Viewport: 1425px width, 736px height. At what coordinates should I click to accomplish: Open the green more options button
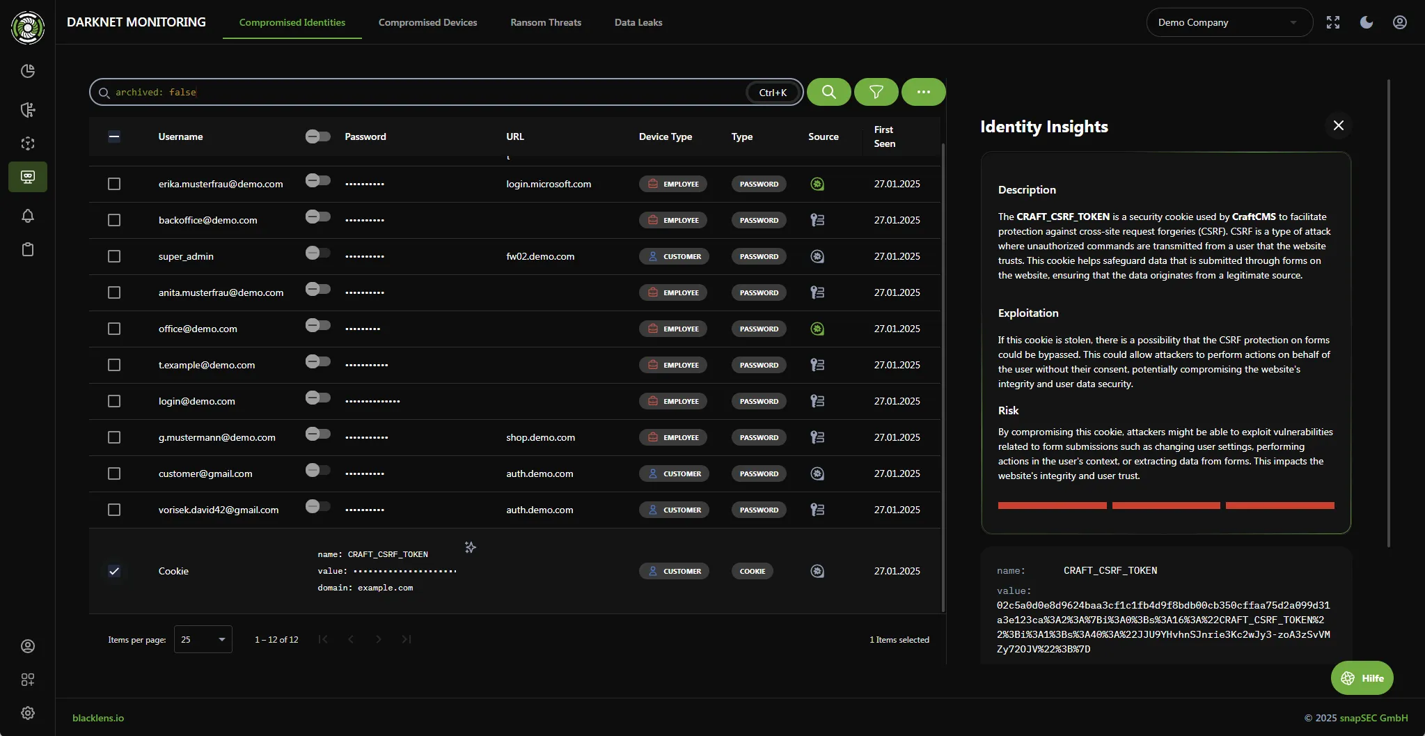[923, 92]
